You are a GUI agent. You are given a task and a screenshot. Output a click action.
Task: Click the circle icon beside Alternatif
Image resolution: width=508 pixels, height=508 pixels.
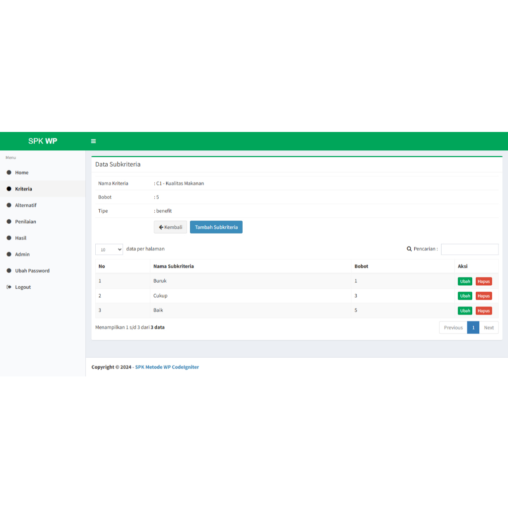point(9,205)
